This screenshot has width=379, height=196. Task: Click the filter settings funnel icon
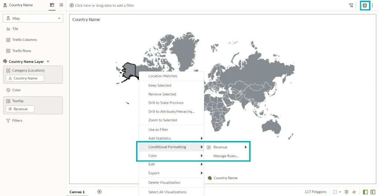[351, 6]
